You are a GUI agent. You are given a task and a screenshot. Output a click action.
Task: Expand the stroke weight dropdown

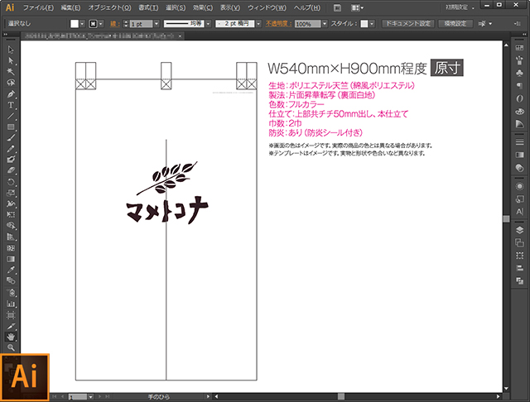(x=157, y=24)
